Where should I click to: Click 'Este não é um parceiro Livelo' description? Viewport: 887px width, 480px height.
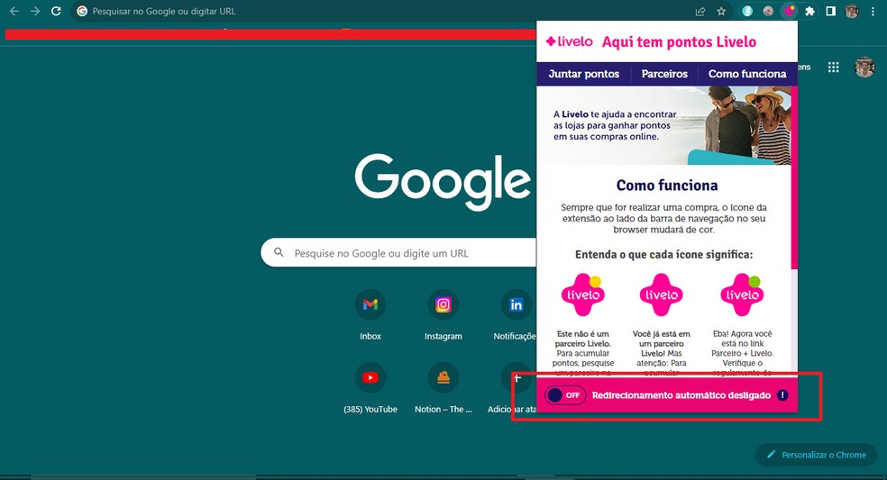coord(582,351)
